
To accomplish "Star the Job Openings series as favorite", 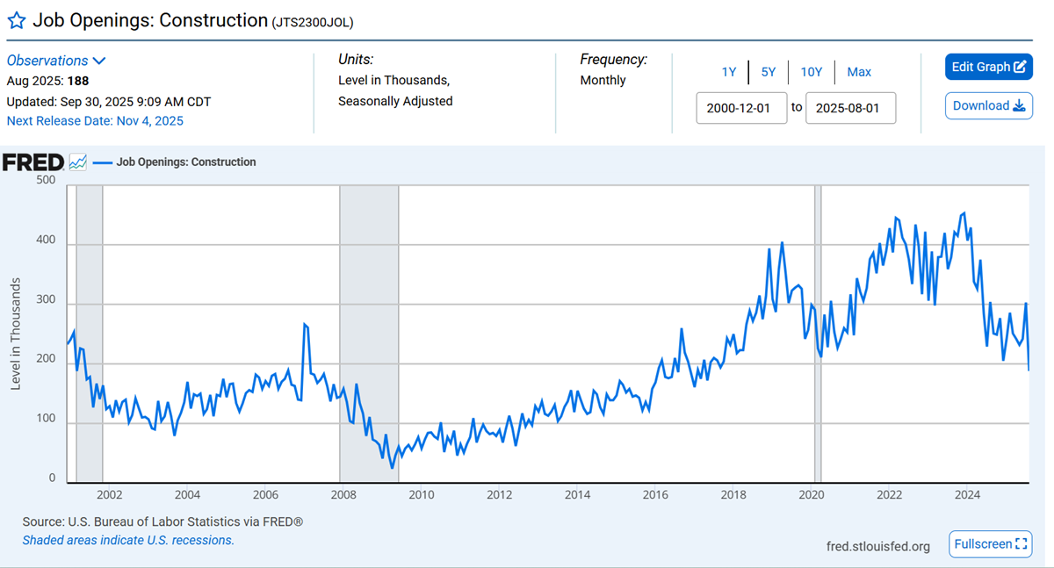I will click(16, 19).
